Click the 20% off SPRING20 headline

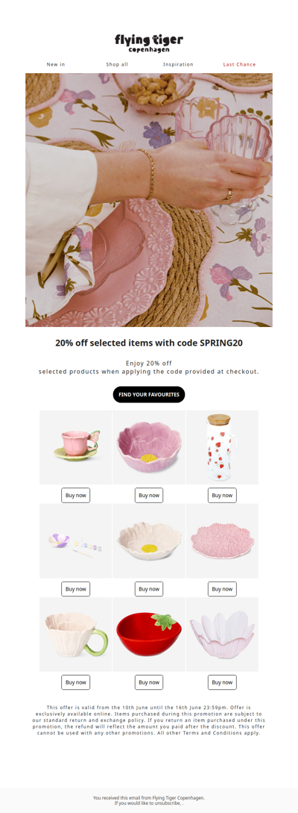149,343
